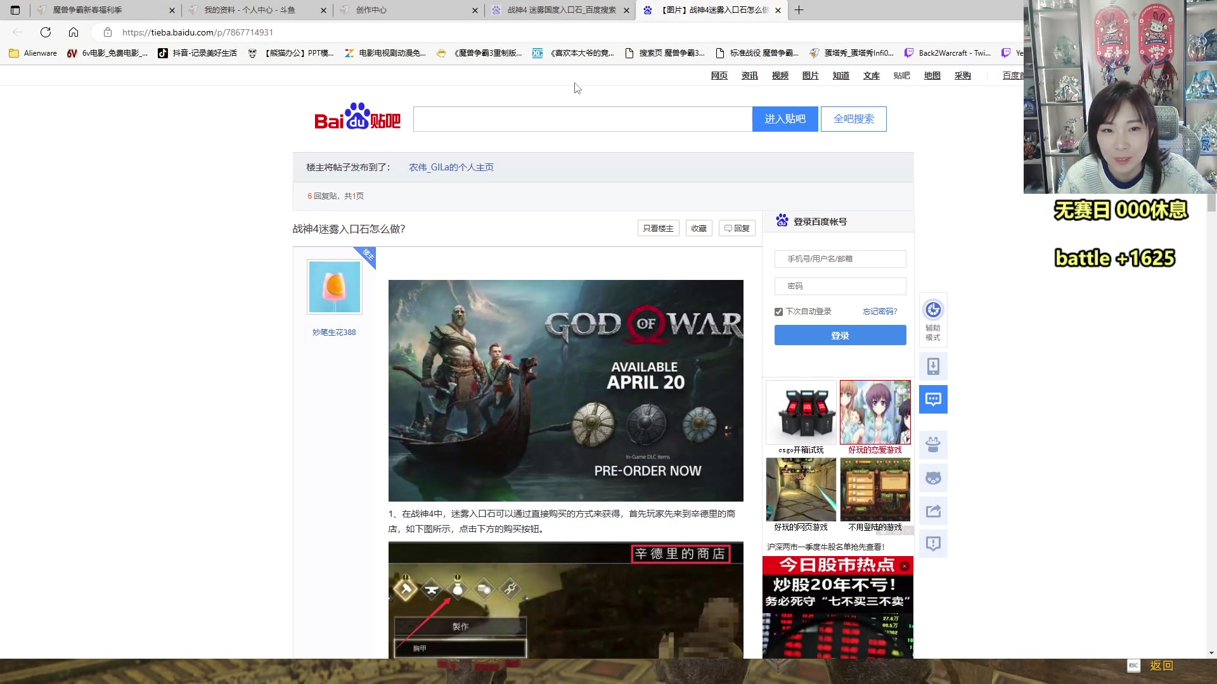Image resolution: width=1217 pixels, height=684 pixels.
Task: Click the scrollbar down arrow
Action: 1211,653
